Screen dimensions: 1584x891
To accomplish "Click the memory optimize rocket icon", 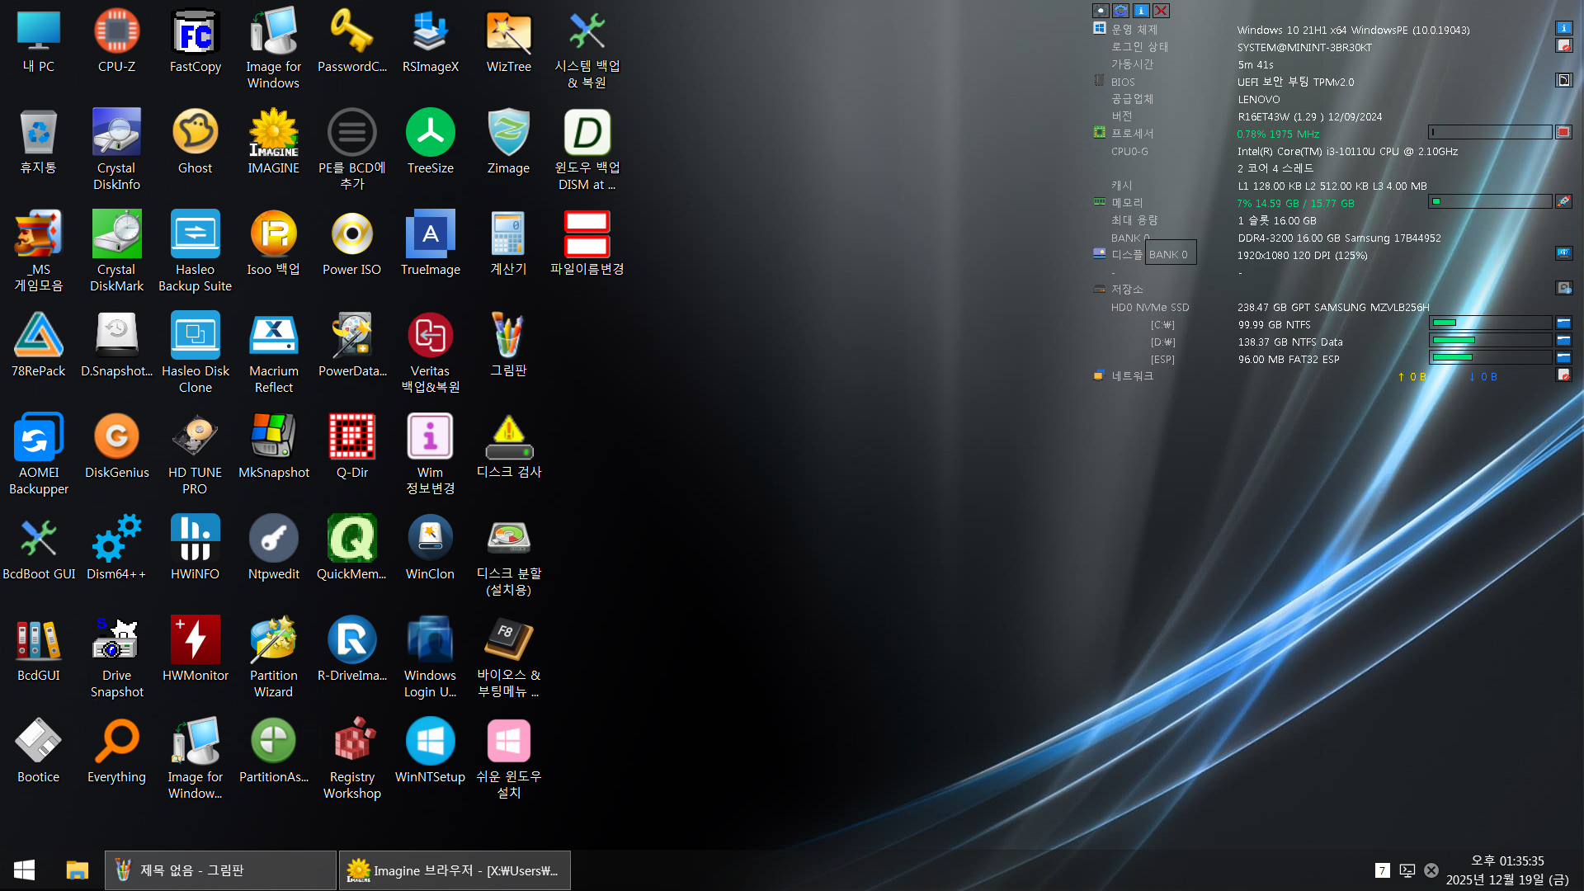I will 1563,202.
